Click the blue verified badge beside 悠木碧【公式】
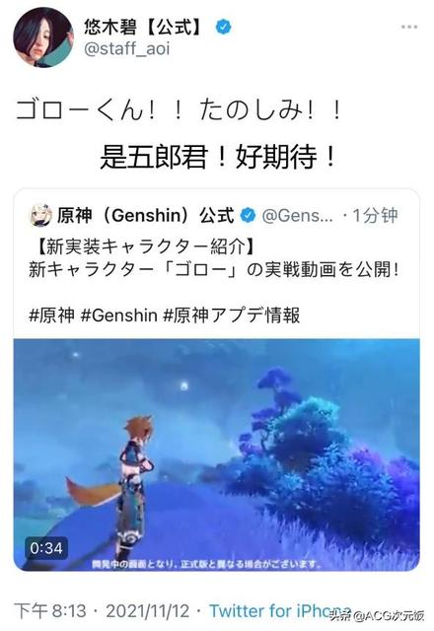Screen dimensions: 434x631 point(224,27)
